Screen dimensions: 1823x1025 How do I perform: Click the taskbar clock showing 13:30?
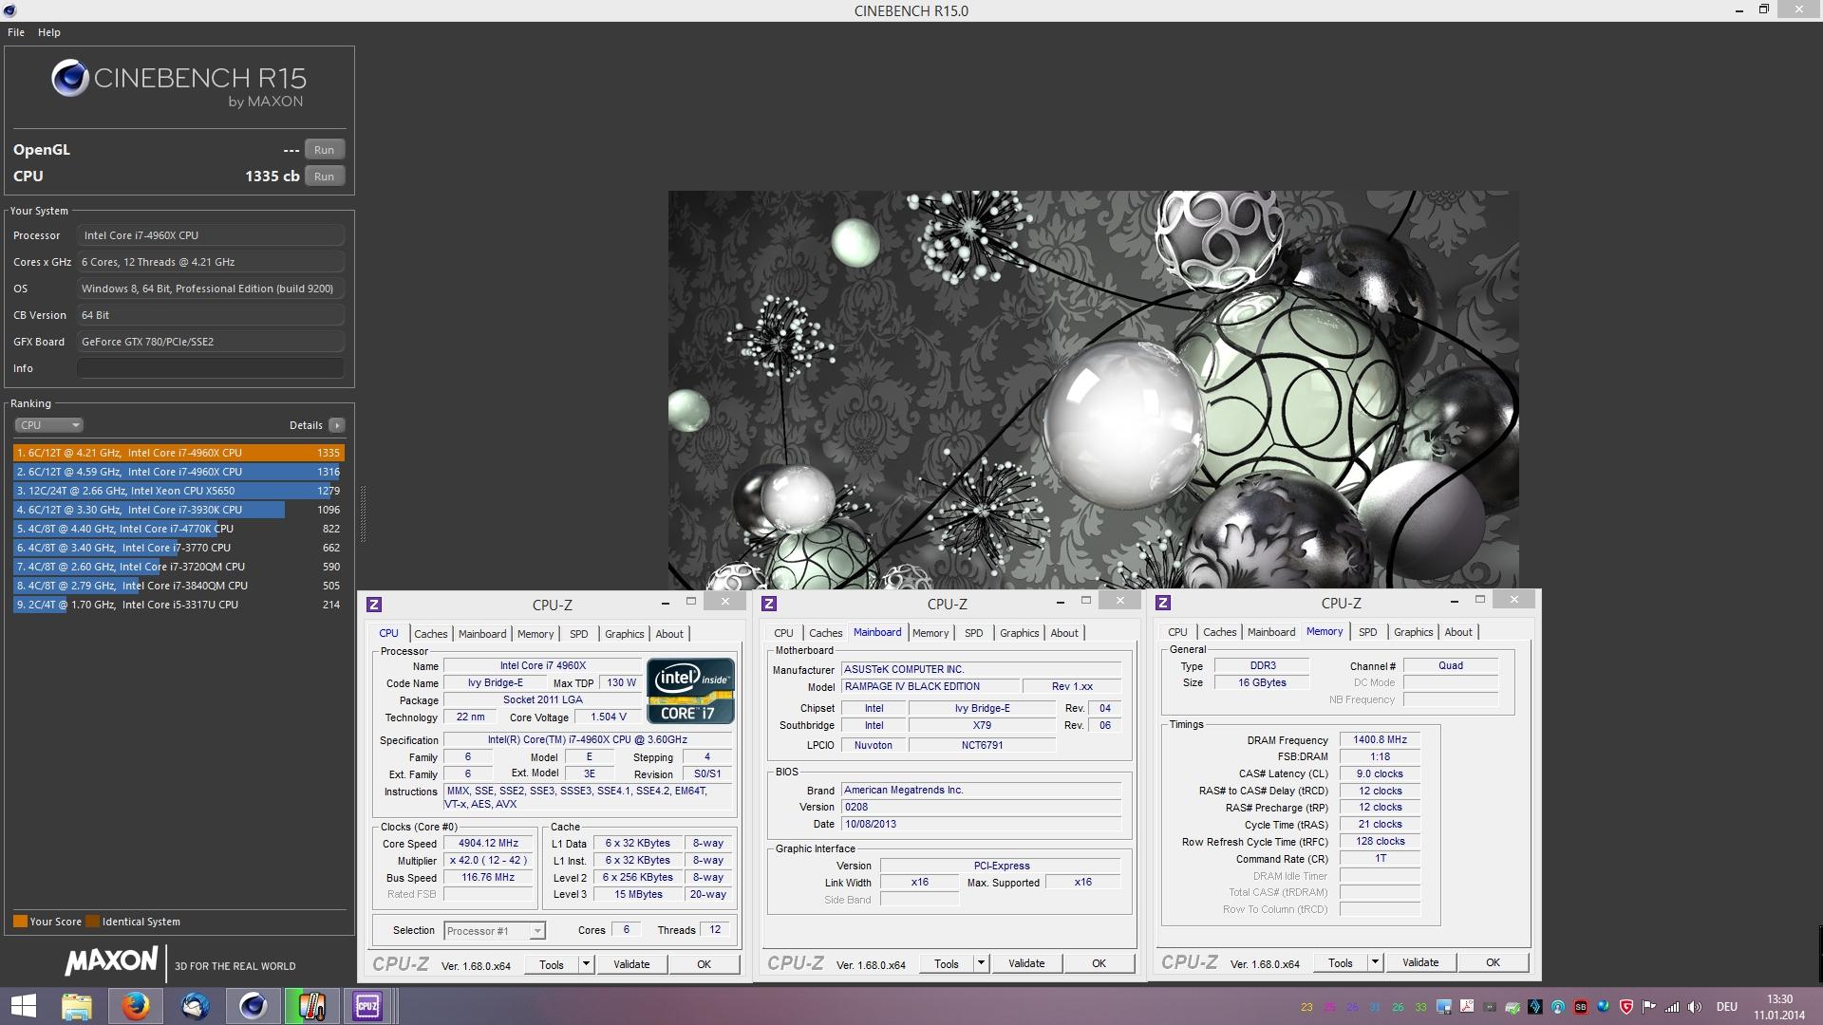click(x=1779, y=999)
